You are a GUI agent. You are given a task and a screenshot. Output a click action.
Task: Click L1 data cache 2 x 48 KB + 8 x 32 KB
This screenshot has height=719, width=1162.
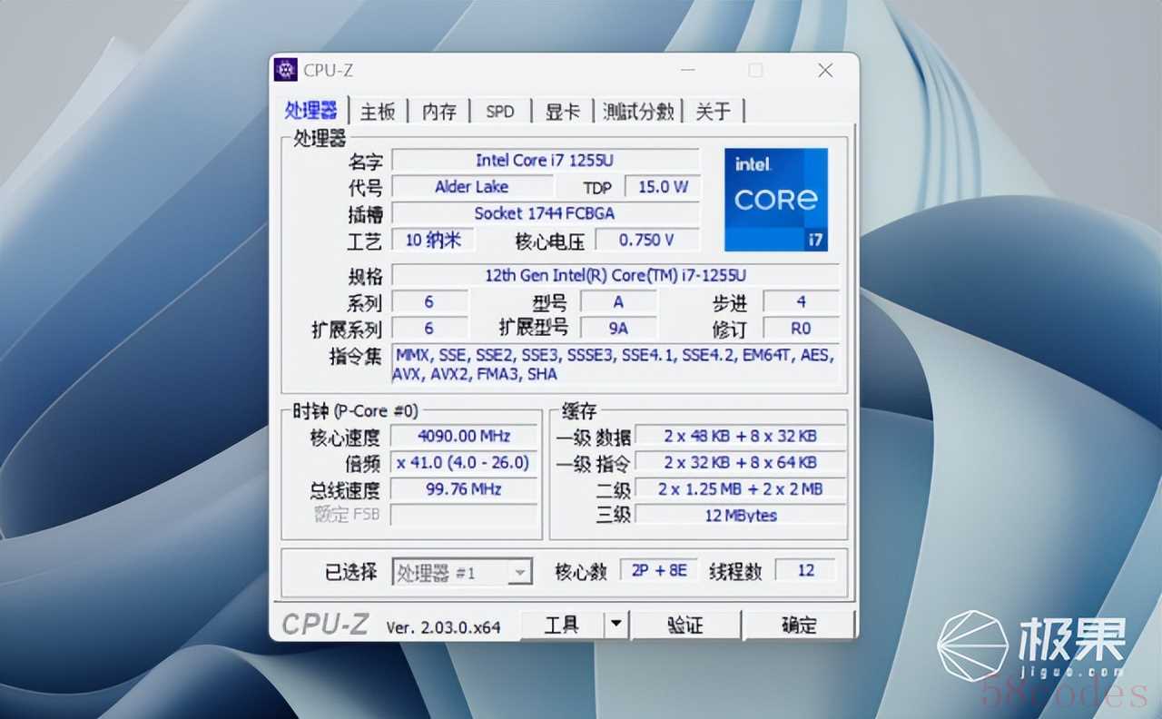[740, 436]
